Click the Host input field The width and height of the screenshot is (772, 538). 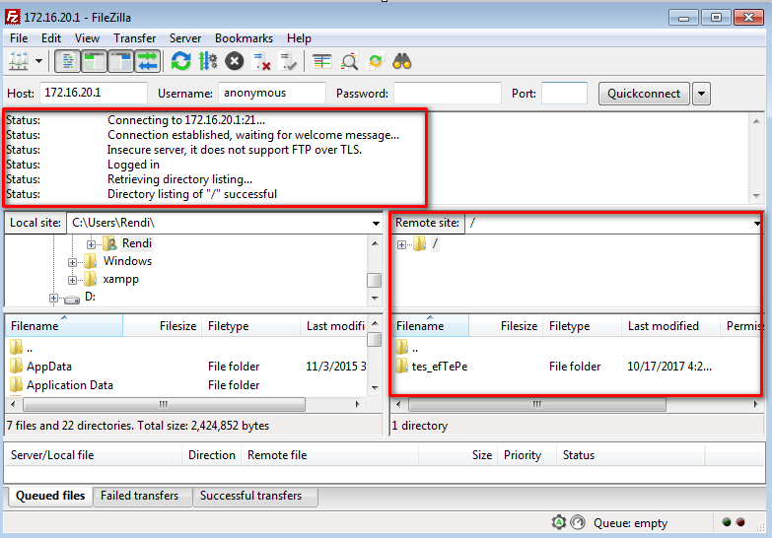coord(94,93)
